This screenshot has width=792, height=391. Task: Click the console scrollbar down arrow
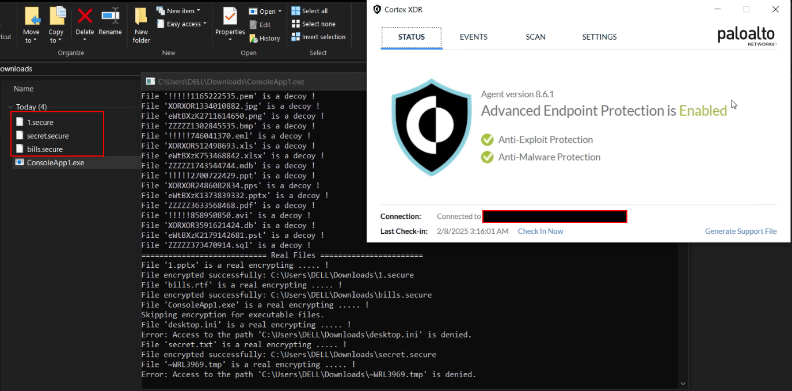[x=683, y=383]
